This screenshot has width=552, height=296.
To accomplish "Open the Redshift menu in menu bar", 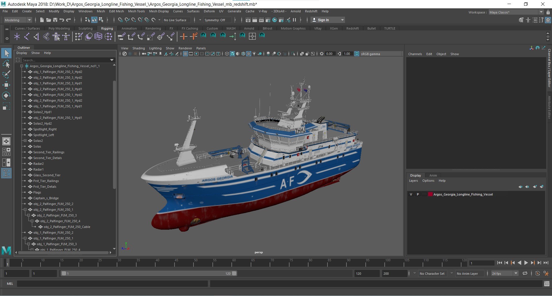I will [x=311, y=11].
